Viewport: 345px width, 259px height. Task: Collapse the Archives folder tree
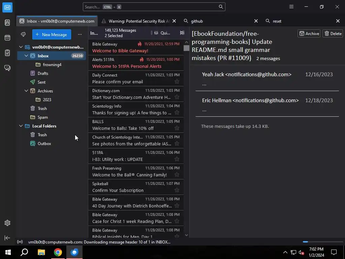click(x=26, y=91)
